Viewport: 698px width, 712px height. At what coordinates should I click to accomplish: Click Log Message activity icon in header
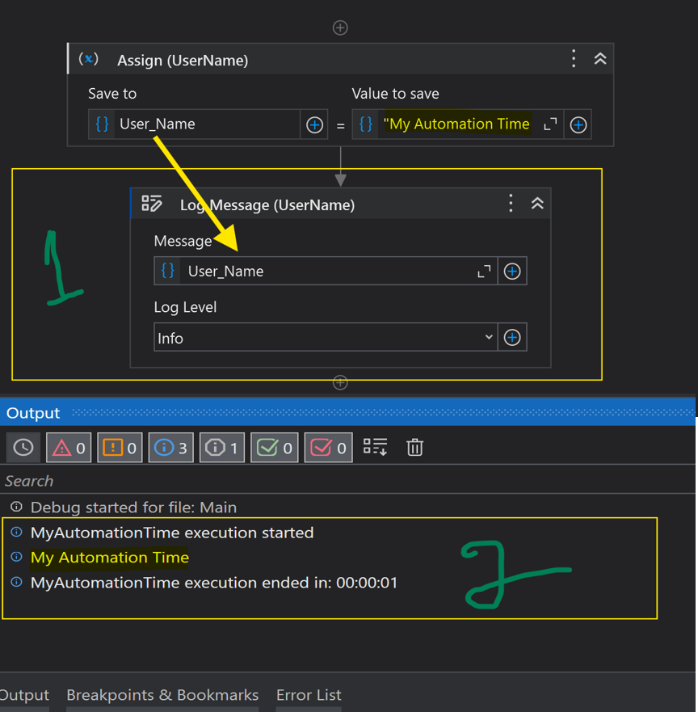point(152,204)
